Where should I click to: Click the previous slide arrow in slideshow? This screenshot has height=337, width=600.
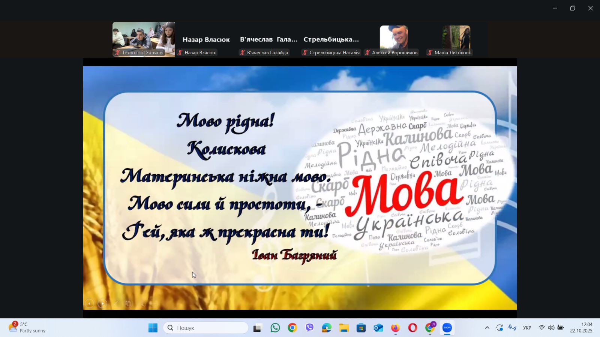89,303
